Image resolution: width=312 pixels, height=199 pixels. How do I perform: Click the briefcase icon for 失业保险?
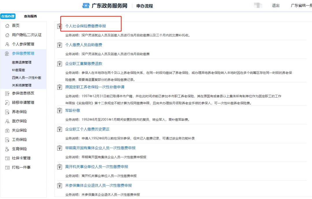point(7,130)
